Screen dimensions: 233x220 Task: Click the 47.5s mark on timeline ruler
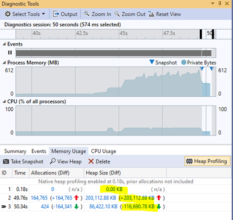point(169,33)
